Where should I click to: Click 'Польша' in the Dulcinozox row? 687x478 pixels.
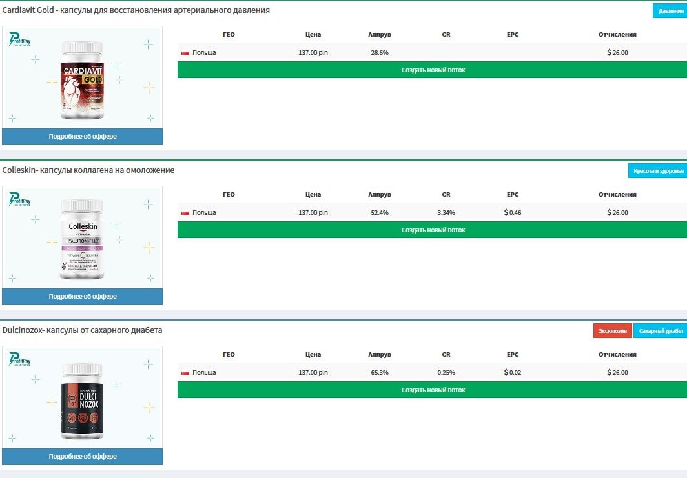[x=204, y=372]
